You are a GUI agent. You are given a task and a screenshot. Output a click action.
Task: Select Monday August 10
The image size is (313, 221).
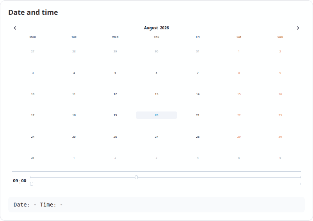(33, 94)
